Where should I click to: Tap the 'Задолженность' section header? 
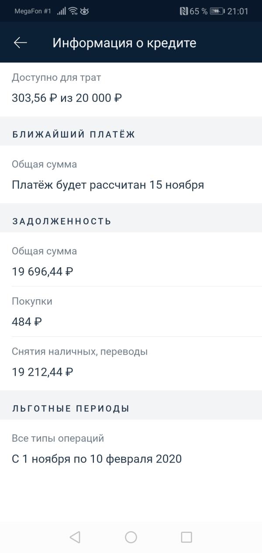62,221
